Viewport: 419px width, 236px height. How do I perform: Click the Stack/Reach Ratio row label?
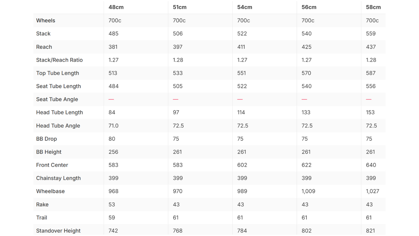tap(59, 60)
